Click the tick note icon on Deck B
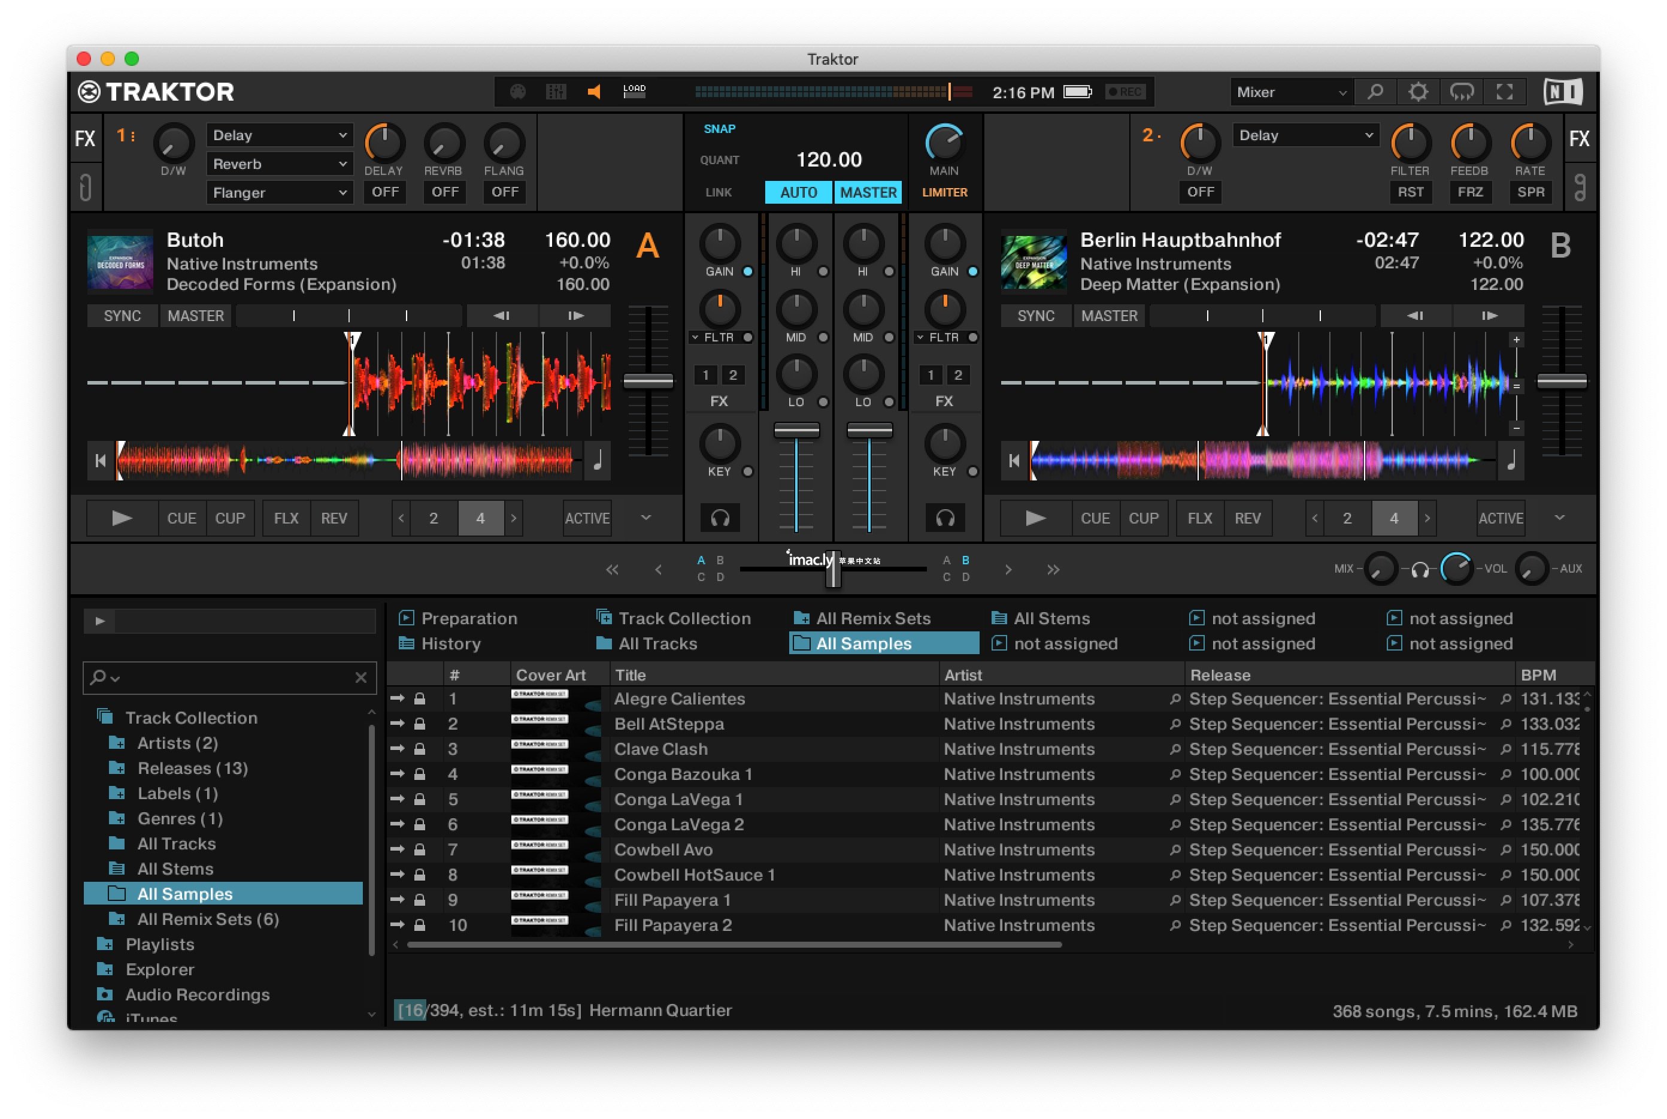This screenshot has width=1667, height=1119. click(x=1511, y=461)
